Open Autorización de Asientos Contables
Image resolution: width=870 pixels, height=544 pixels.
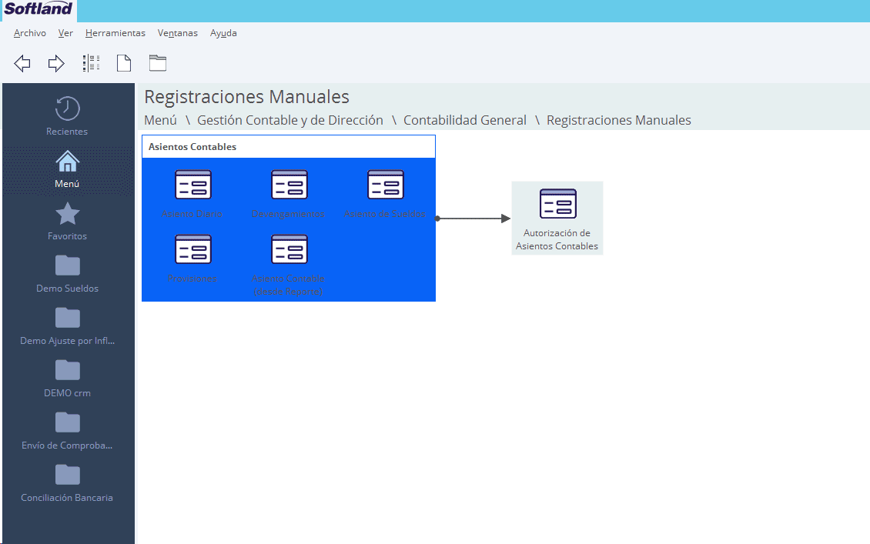click(557, 205)
